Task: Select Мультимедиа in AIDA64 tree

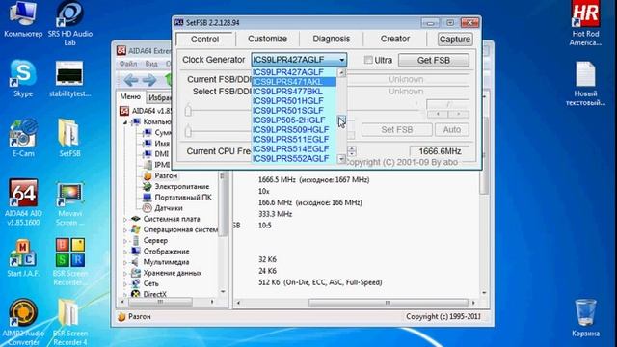Action: [166, 261]
